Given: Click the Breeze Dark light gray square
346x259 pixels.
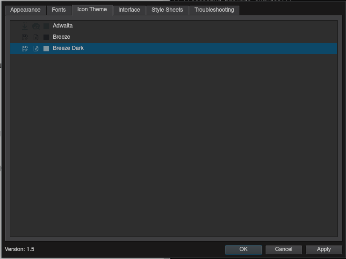Looking at the screenshot, I should pyautogui.click(x=46, y=49).
